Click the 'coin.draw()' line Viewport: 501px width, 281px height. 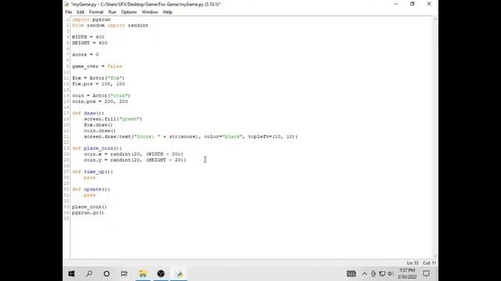[x=99, y=131]
